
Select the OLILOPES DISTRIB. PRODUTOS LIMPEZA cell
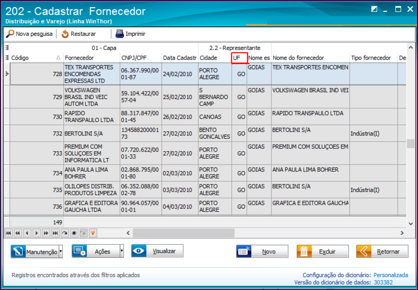92,190
